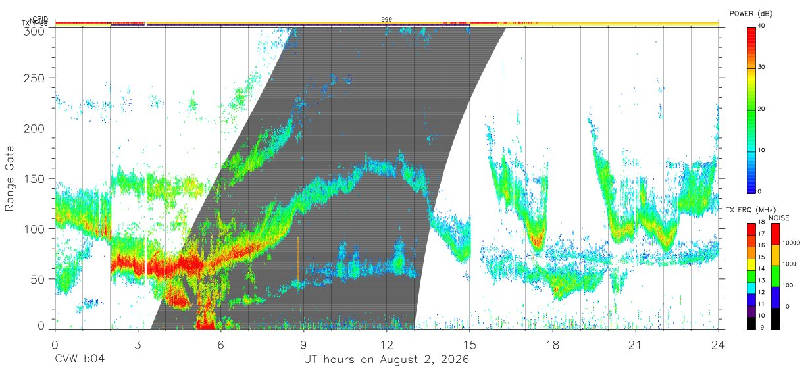Click the black segment of TX FRQ bar
808x373 pixels.
[x=751, y=322]
